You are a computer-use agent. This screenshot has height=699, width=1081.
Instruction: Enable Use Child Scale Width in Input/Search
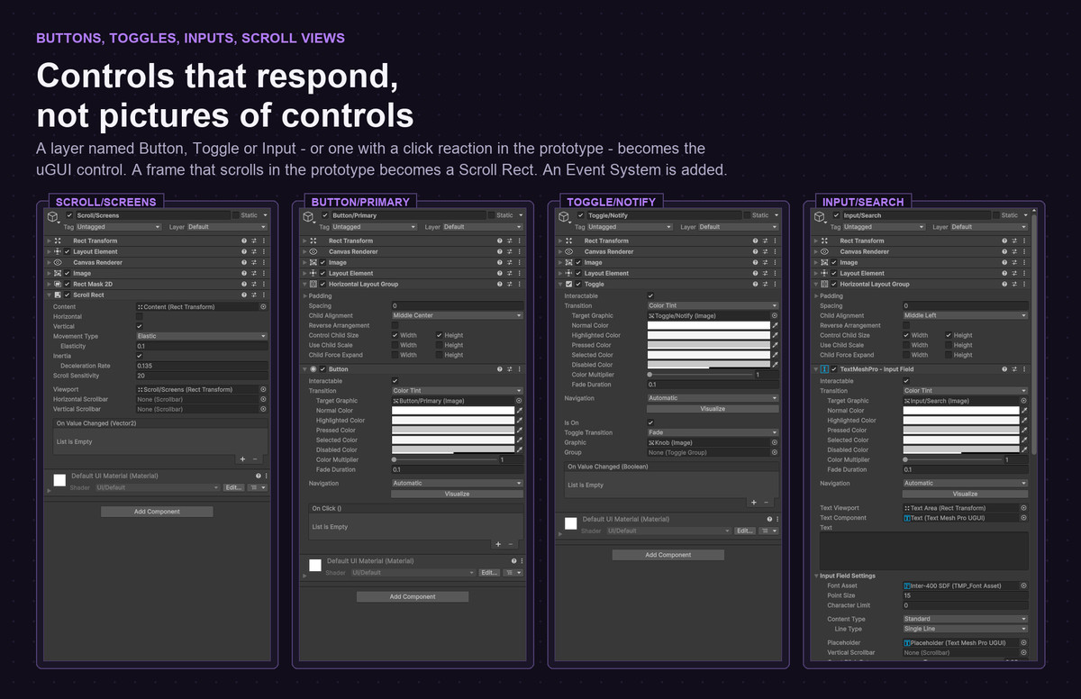point(907,345)
